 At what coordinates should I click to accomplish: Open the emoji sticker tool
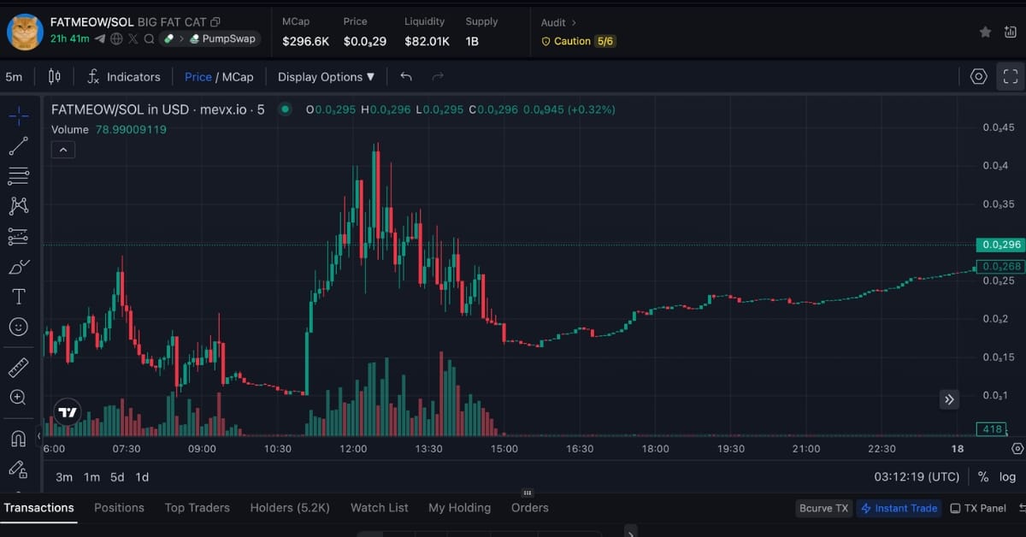coord(18,327)
